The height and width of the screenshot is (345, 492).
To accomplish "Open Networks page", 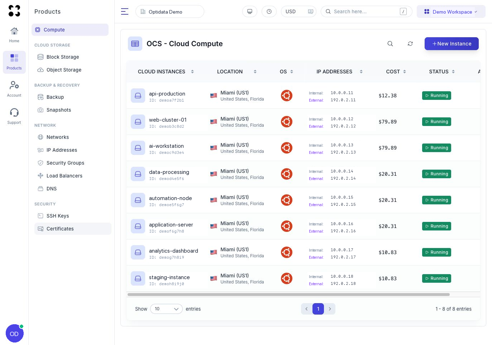I will [x=73, y=137].
